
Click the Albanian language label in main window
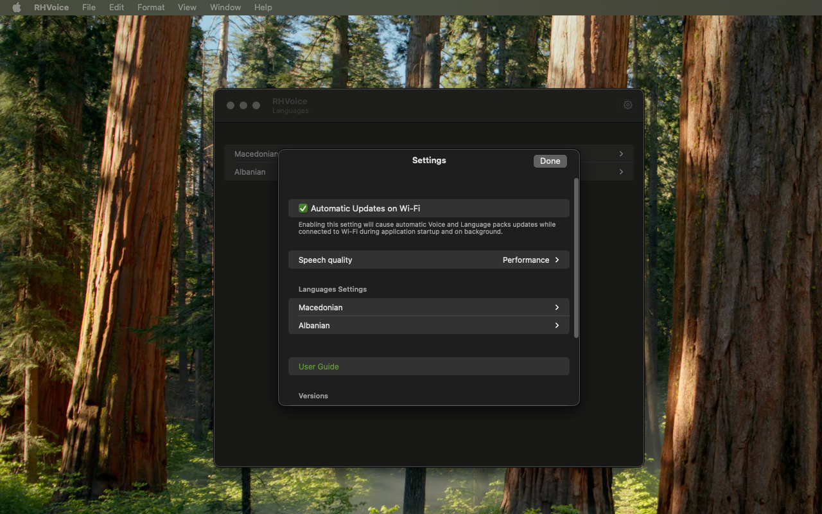pyautogui.click(x=250, y=172)
